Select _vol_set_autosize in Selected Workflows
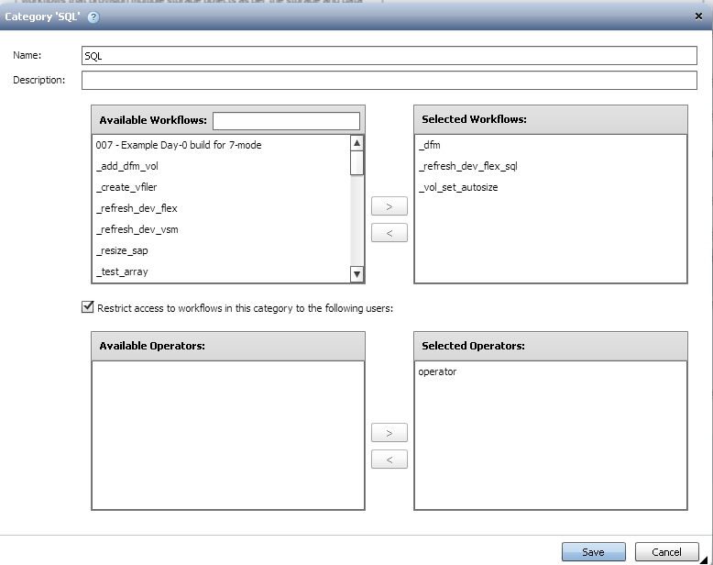713x565 pixels. [457, 187]
